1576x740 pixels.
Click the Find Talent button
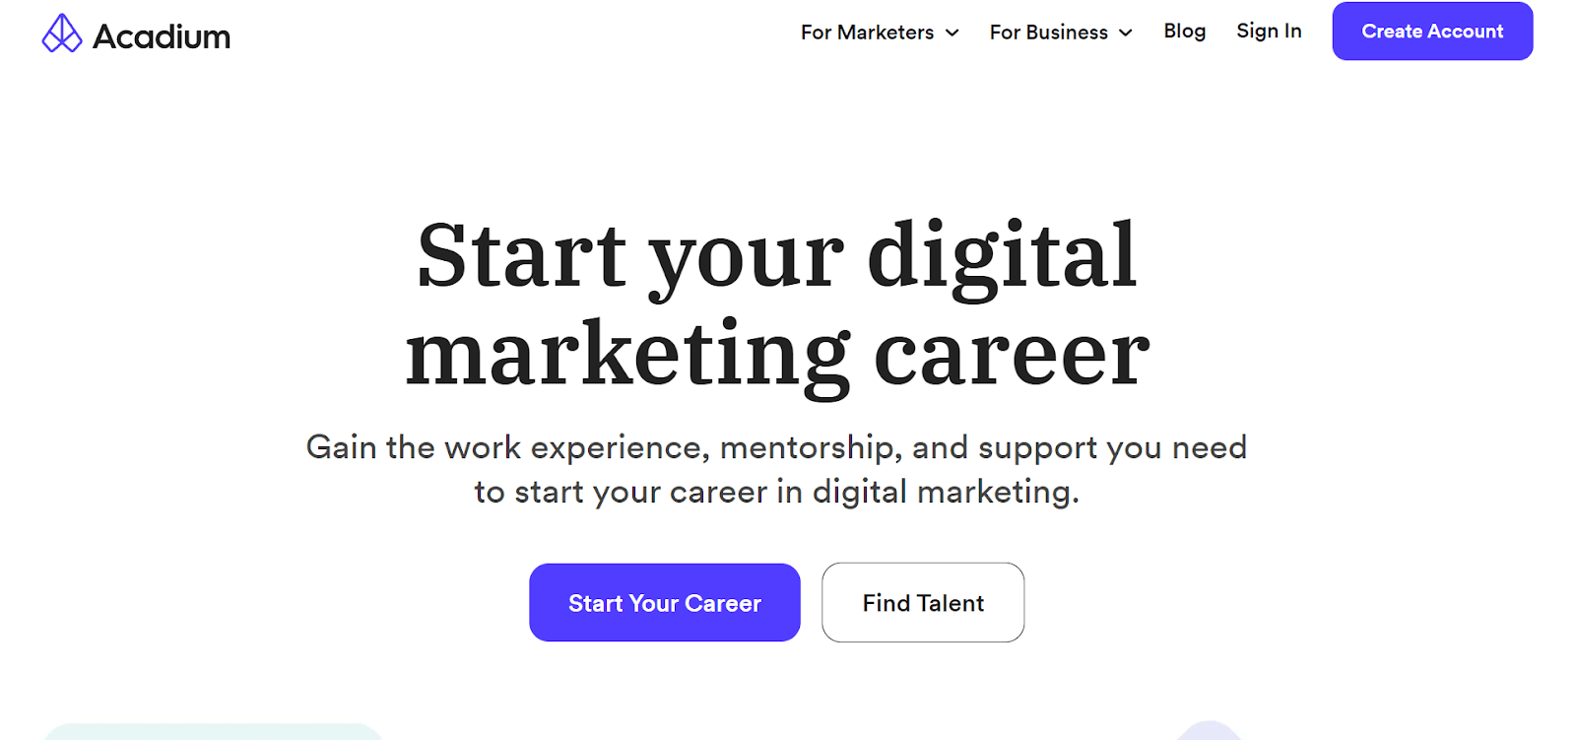(x=923, y=602)
